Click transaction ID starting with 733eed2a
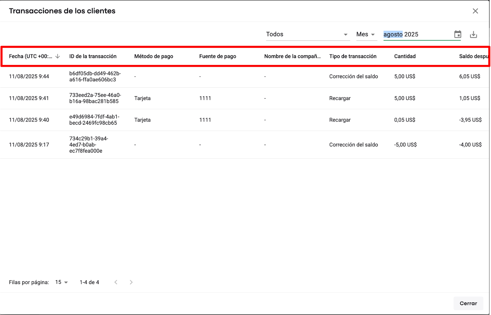This screenshot has height=315, width=491. tap(95, 98)
